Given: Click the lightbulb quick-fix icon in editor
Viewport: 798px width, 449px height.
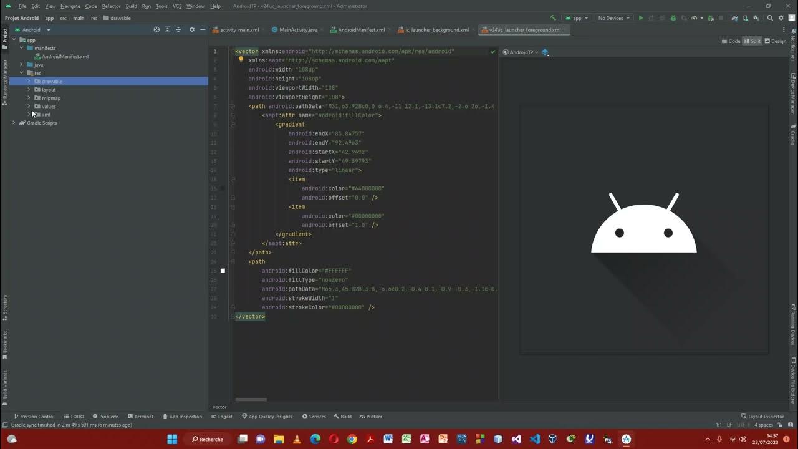Looking at the screenshot, I should [x=241, y=60].
